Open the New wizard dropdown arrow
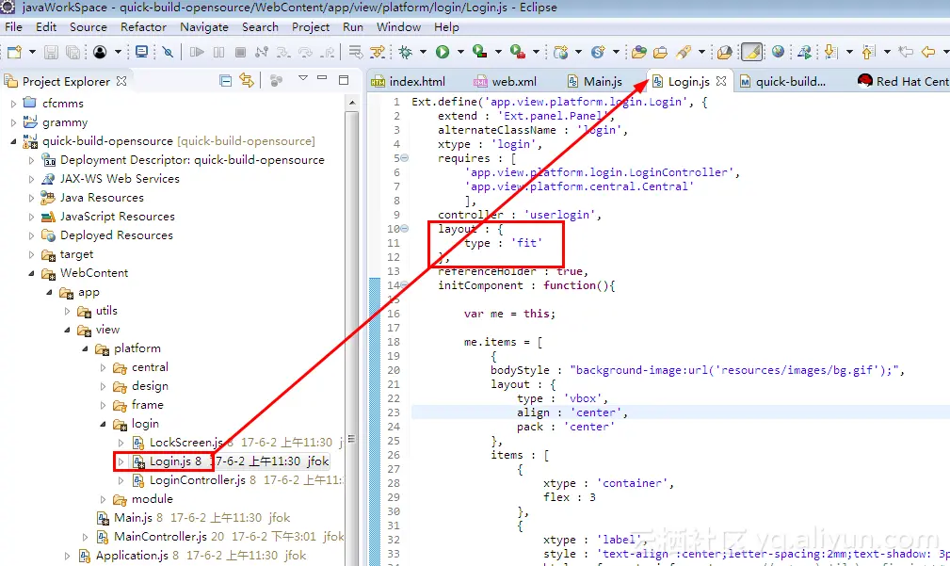Screen dimensions: 950x566 point(32,52)
